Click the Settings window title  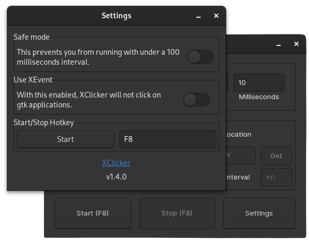pos(116,16)
